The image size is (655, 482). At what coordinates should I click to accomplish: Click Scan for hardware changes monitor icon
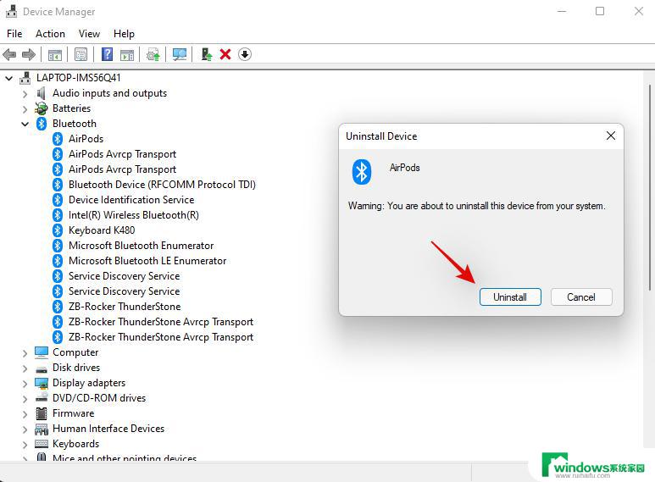pos(180,54)
